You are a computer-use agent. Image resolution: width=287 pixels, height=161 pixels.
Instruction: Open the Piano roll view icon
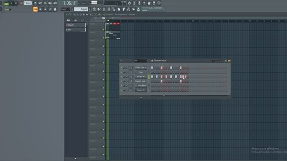(x=99, y=9)
